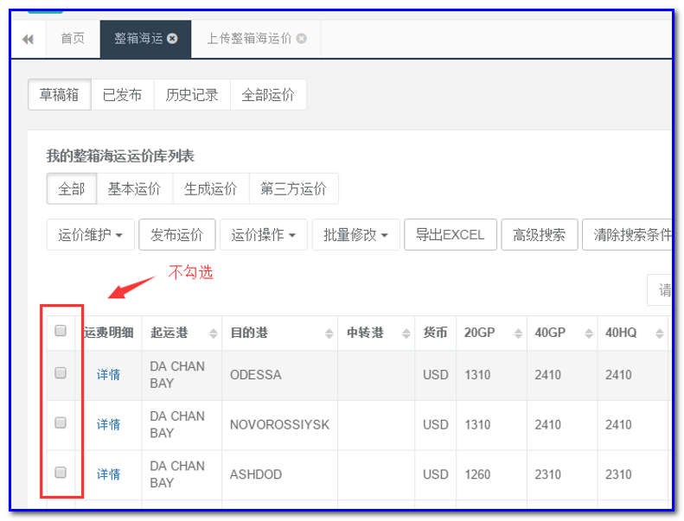Check the ODESSA row checkbox

[61, 372]
